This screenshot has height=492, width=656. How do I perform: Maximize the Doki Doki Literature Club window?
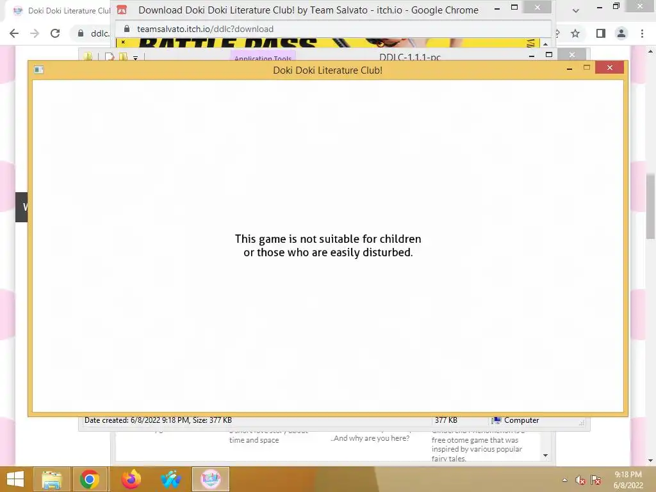tap(587, 68)
